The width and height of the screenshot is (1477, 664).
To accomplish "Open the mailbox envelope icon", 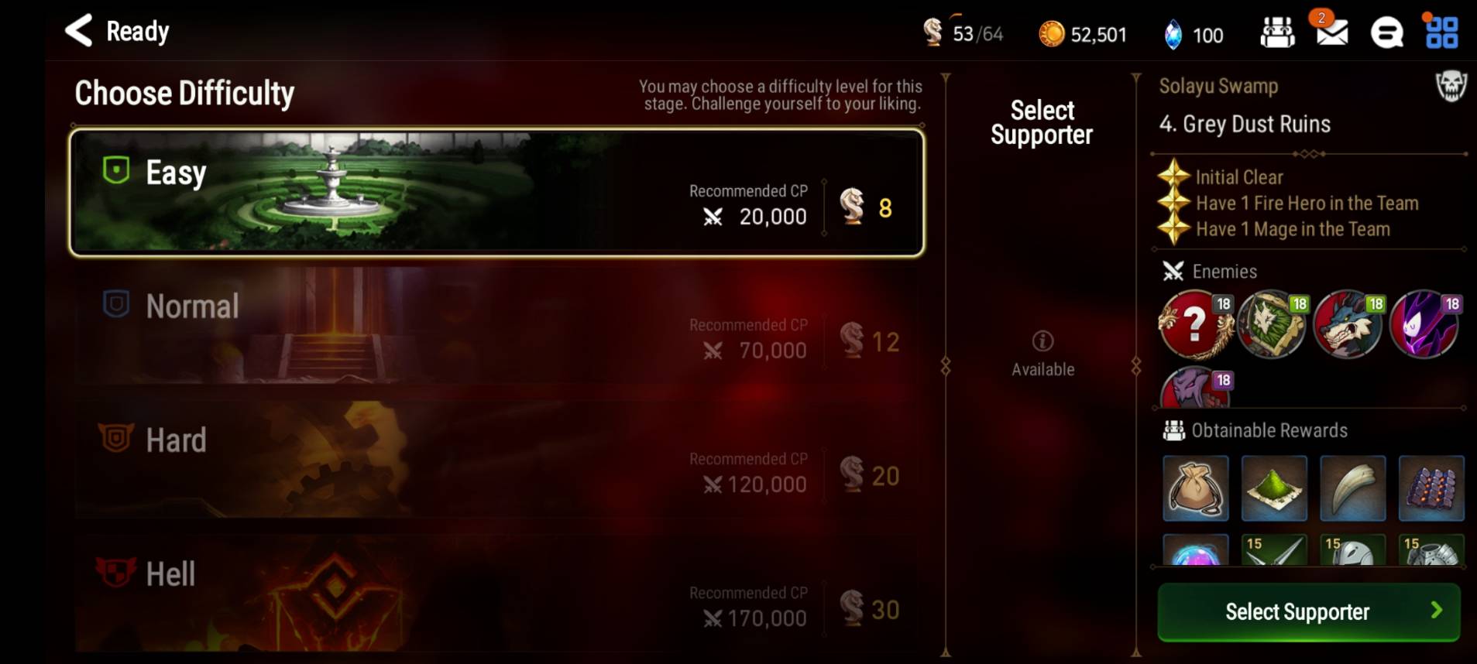I will click(1331, 32).
